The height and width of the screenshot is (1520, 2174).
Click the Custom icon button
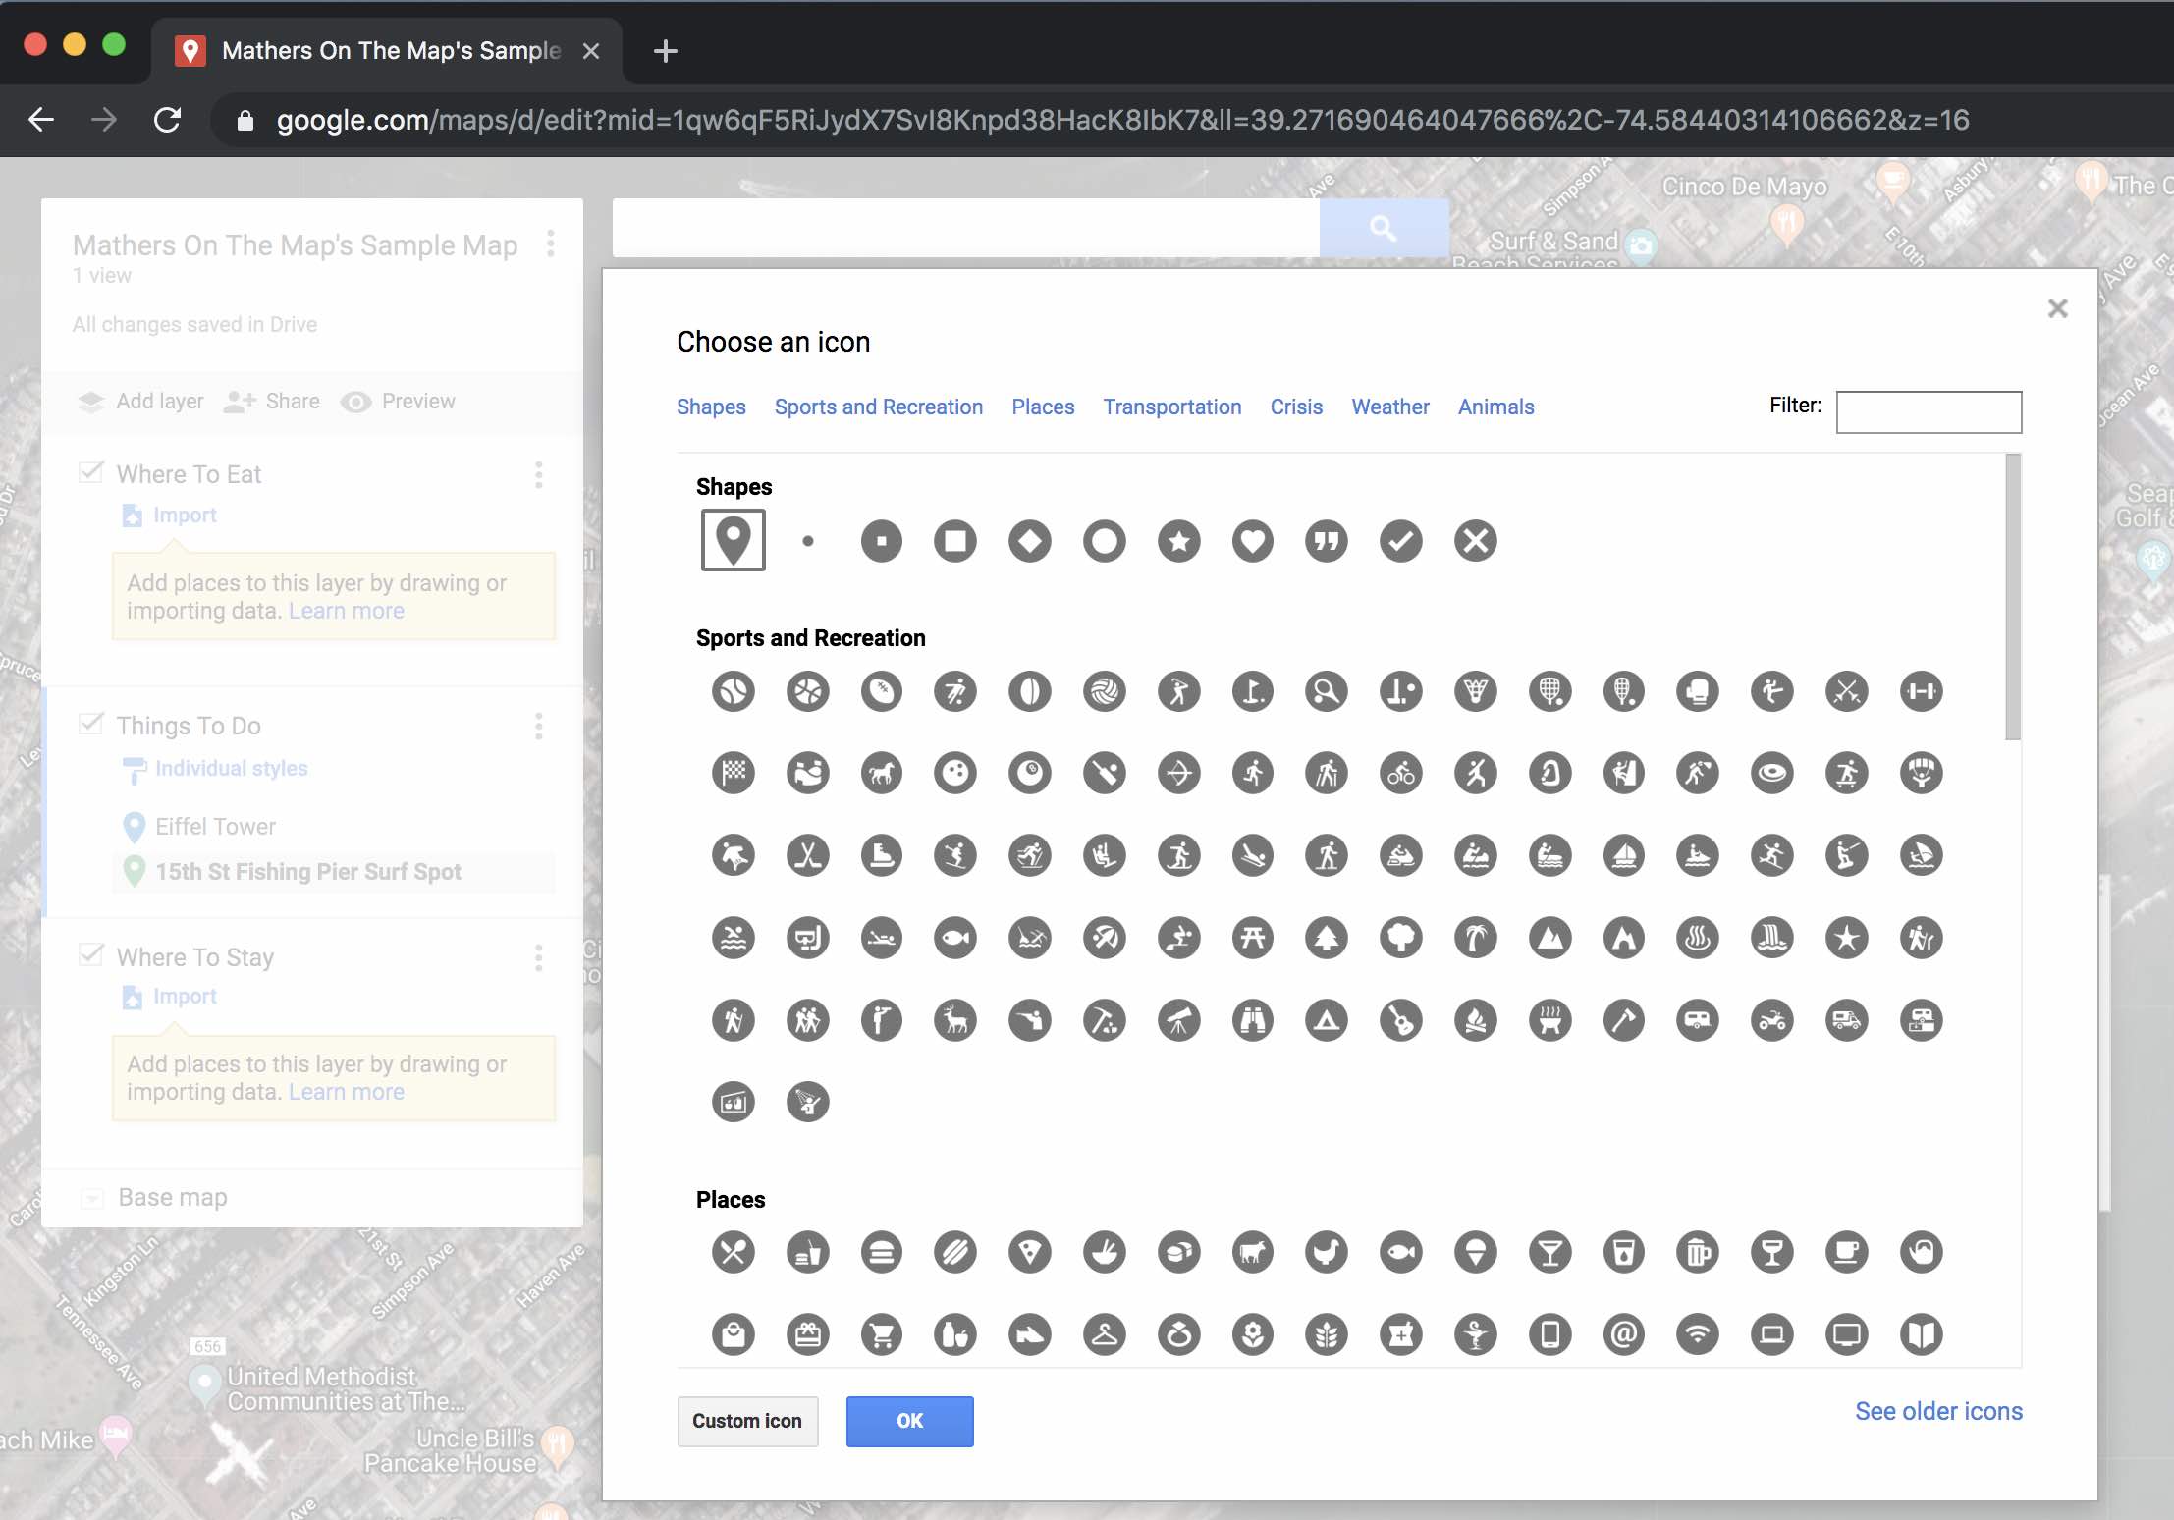point(747,1421)
